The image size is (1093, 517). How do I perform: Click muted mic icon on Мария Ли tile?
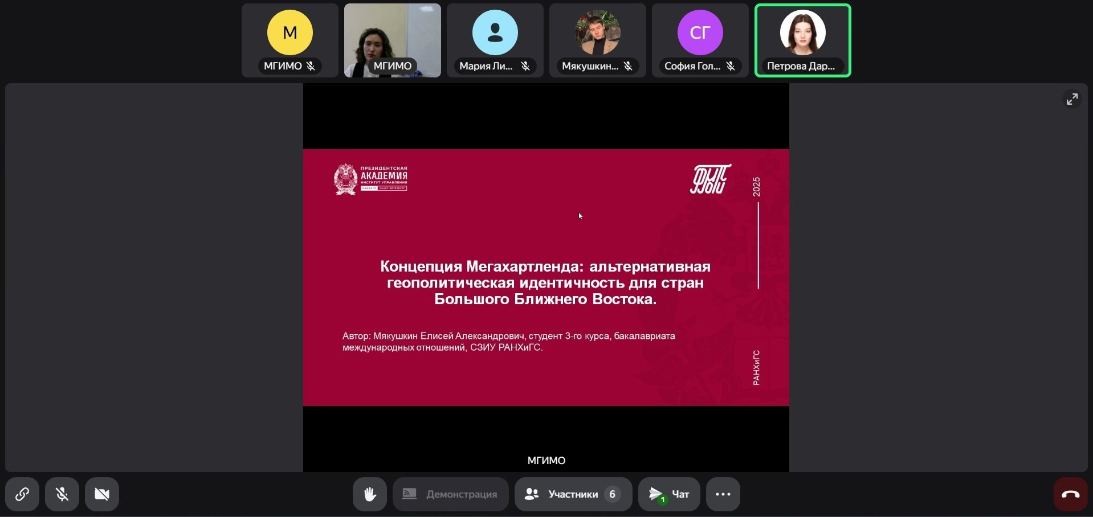coord(525,66)
